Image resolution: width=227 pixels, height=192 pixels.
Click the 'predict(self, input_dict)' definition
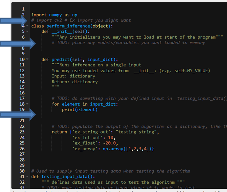pos(85,59)
